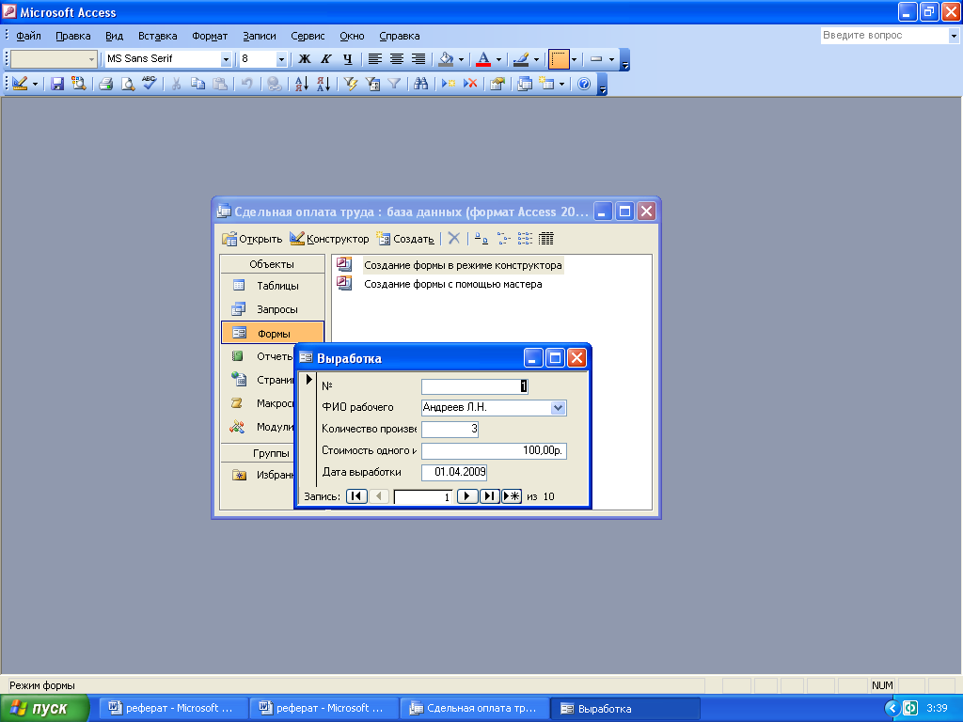Click the пуск Start button

click(x=44, y=708)
